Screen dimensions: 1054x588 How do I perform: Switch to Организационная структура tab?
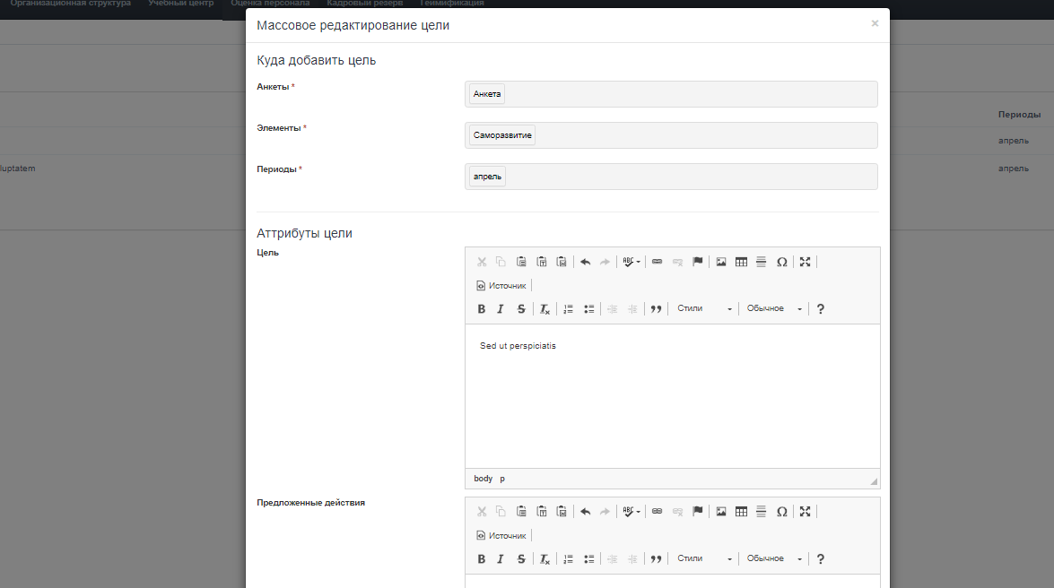[x=71, y=4]
